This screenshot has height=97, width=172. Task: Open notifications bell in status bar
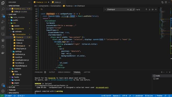169,96
